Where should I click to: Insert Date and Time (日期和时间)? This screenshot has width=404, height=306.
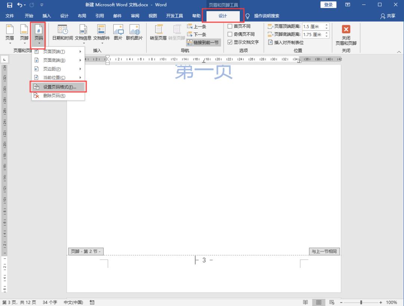(62, 33)
